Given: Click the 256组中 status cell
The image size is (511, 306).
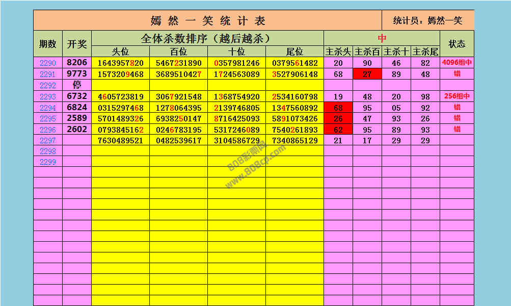Looking at the screenshot, I should 456,96.
